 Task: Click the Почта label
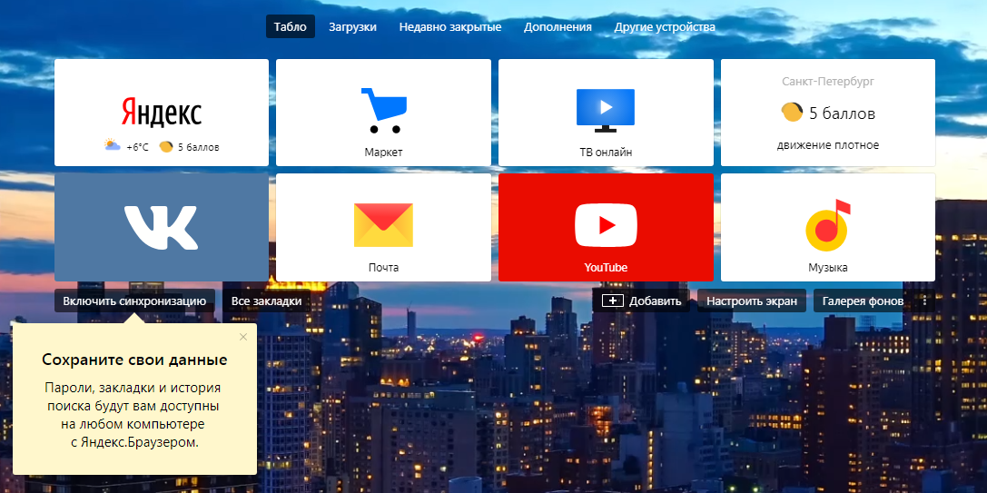point(383,268)
